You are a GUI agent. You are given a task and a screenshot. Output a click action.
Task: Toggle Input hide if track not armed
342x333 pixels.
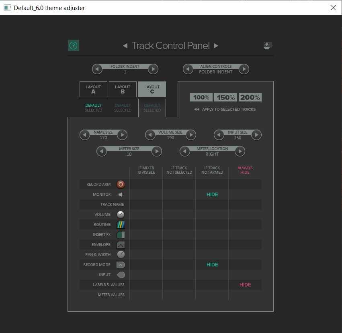pyautogui.click(x=212, y=275)
